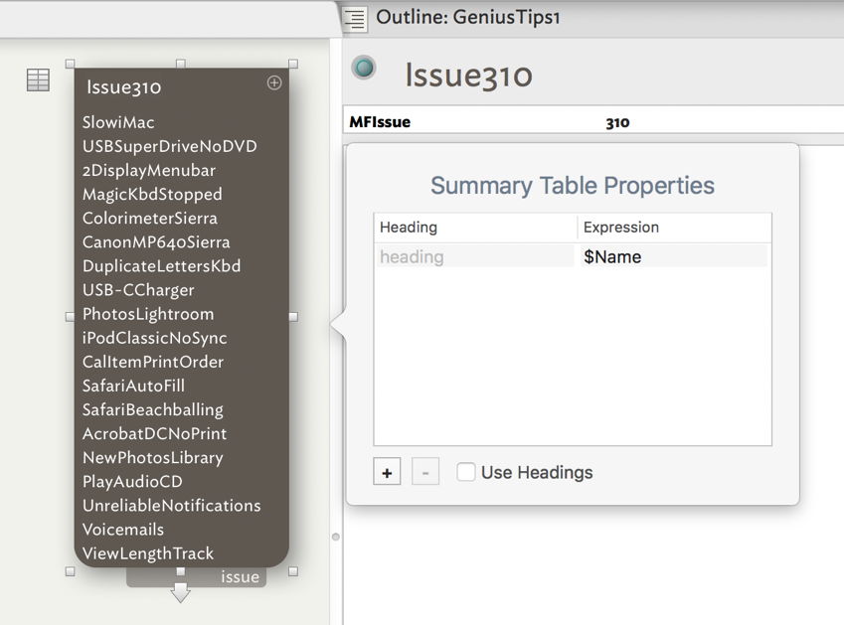The width and height of the screenshot is (844, 625).
Task: Click the down arrow below the Issue310 container
Action: [180, 593]
